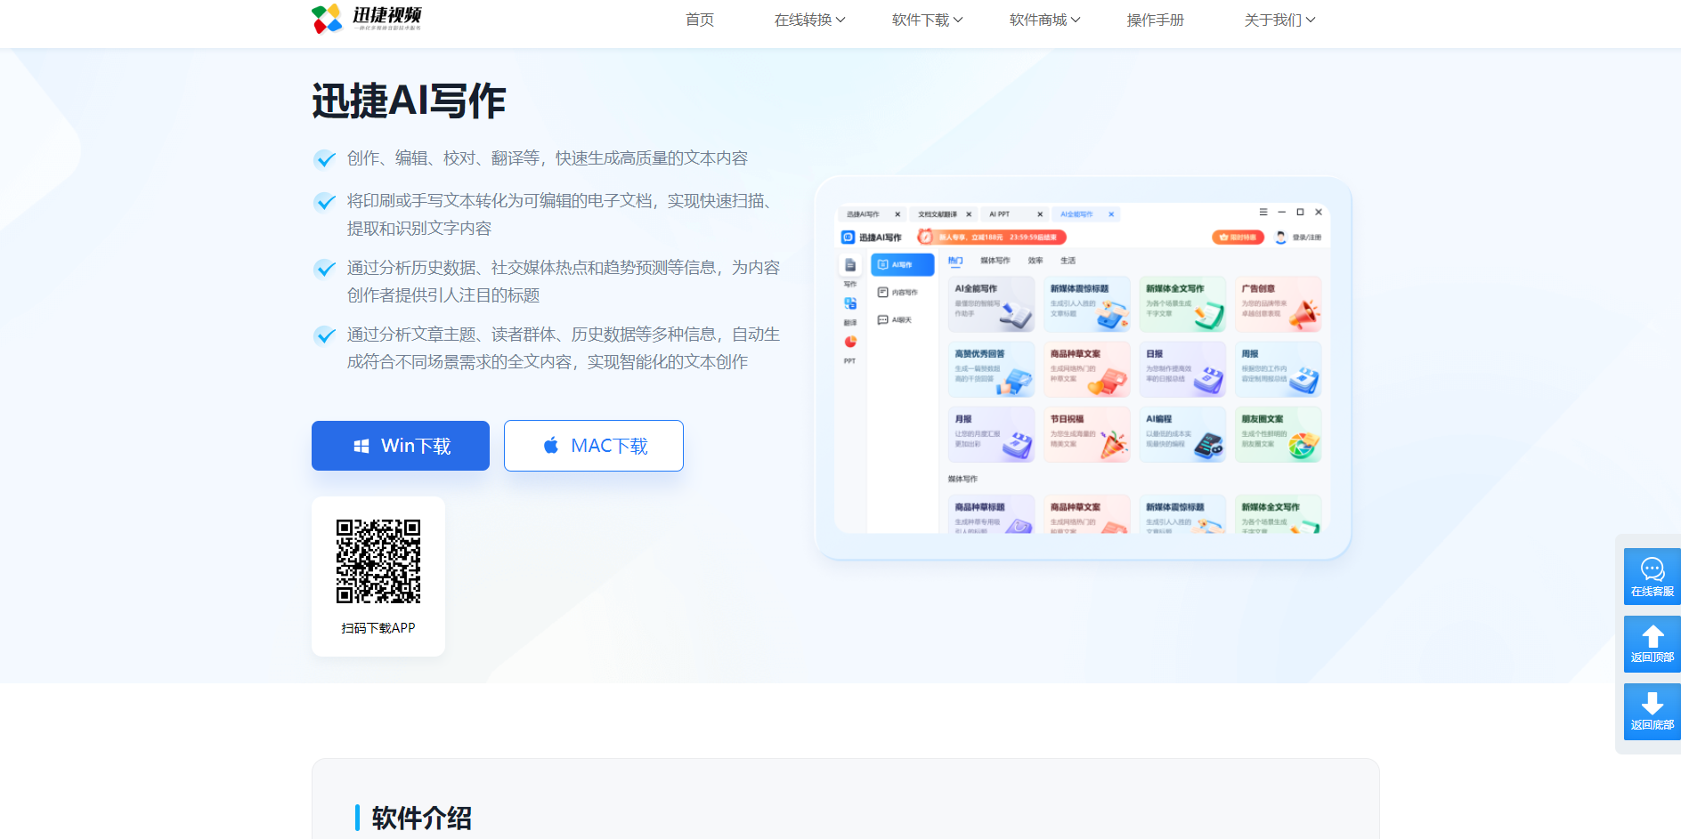This screenshot has width=1681, height=839.
Task: Click the Win下载 download button
Action: pos(400,445)
